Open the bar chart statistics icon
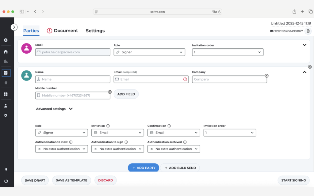 tap(6, 61)
